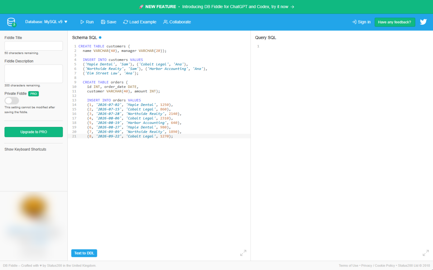Open the Database: MySQL v9 dropdown
Viewport: 433px width, 270px height.
pyautogui.click(x=46, y=22)
